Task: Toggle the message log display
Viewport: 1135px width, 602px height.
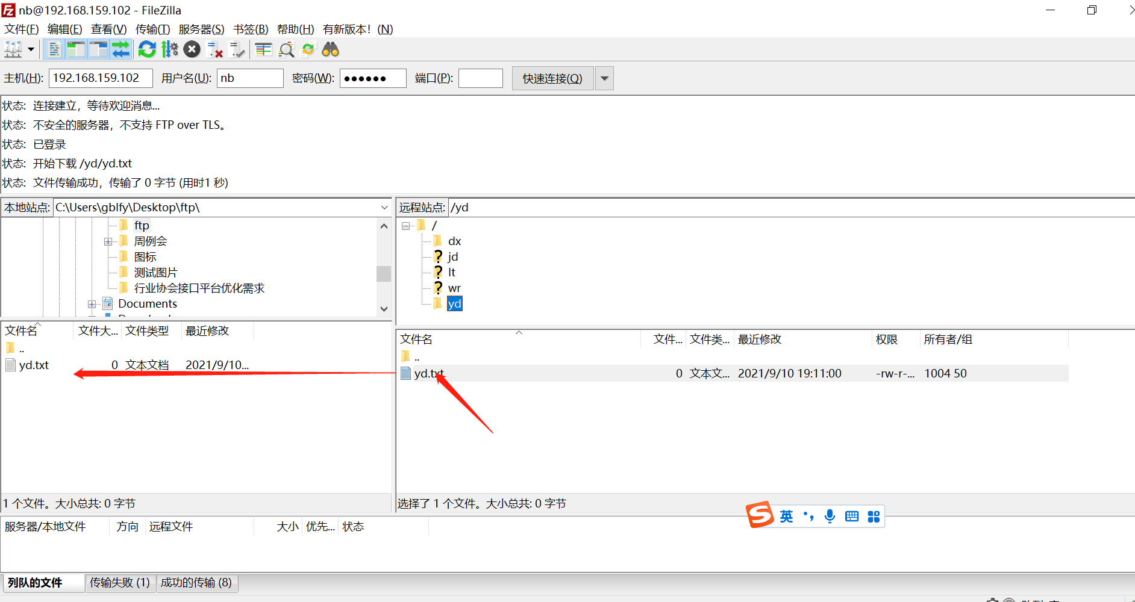Action: point(54,49)
